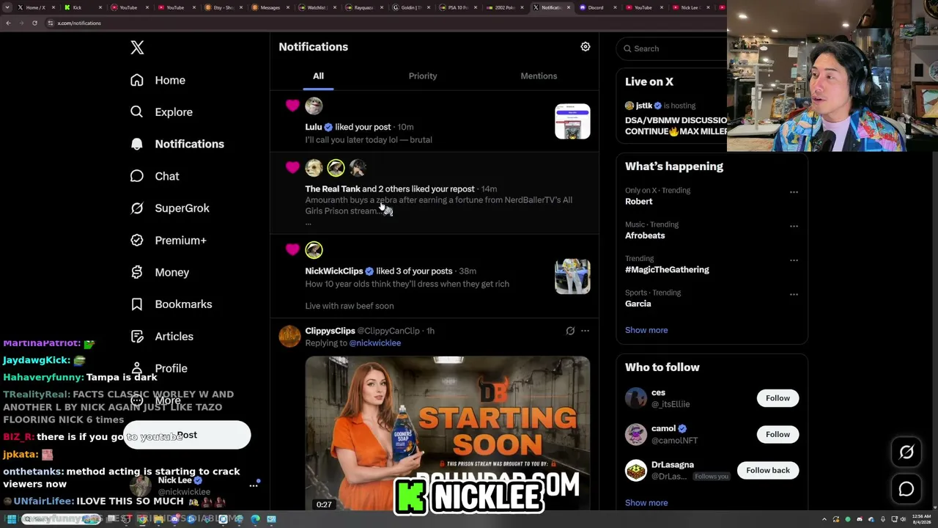938x528 pixels.
Task: Open the Bookmarks icon in sidebar
Action: pyautogui.click(x=137, y=304)
